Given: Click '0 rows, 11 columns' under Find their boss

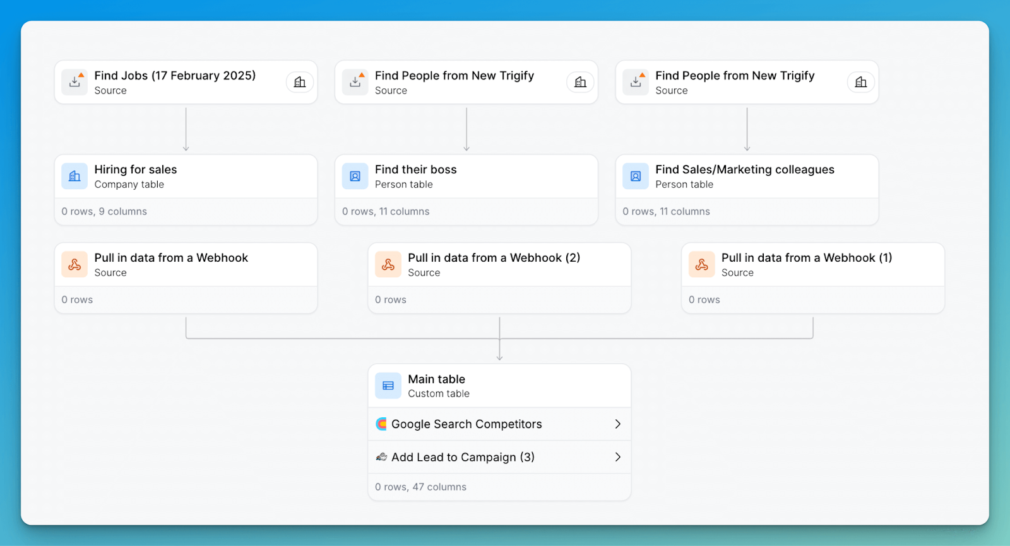Looking at the screenshot, I should point(386,212).
